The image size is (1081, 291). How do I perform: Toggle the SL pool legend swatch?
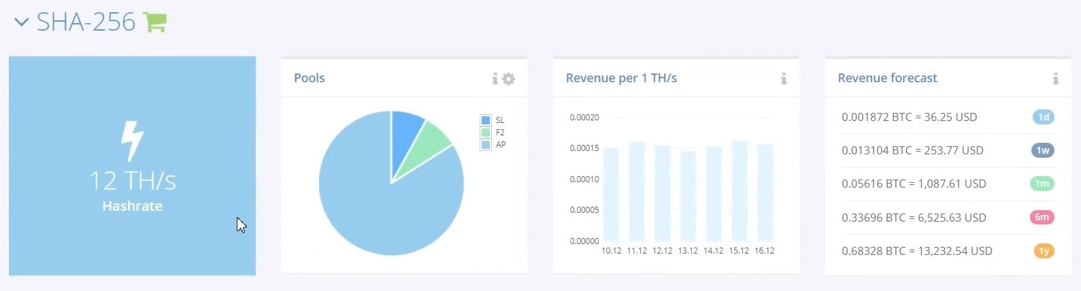486,120
